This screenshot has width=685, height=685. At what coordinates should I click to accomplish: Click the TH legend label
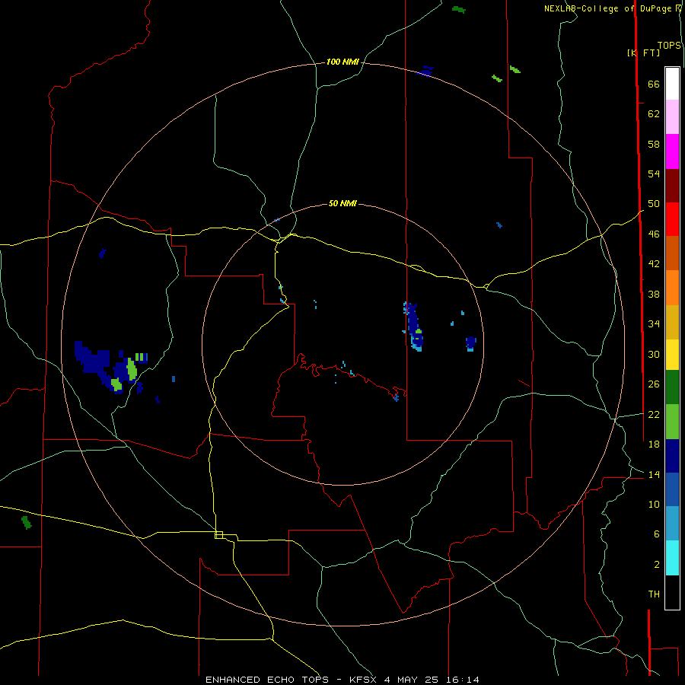pyautogui.click(x=654, y=594)
